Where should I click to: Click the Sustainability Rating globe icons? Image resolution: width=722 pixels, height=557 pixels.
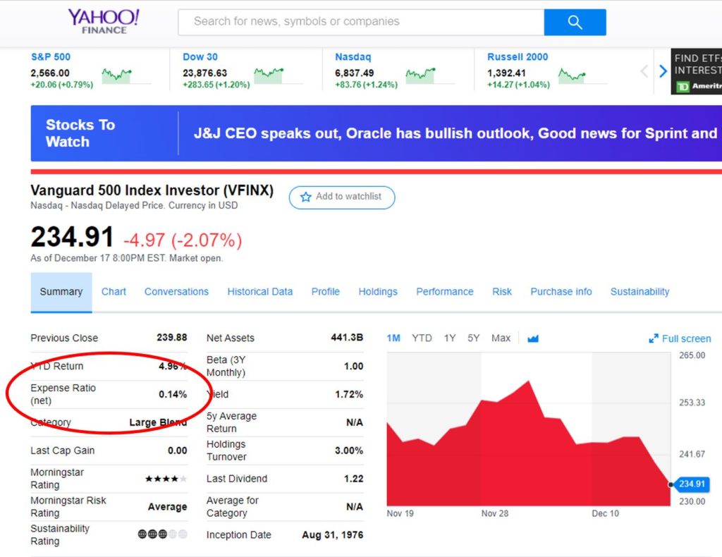[x=163, y=534]
